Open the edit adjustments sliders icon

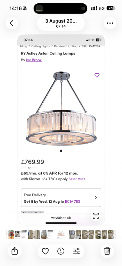click(x=77, y=251)
